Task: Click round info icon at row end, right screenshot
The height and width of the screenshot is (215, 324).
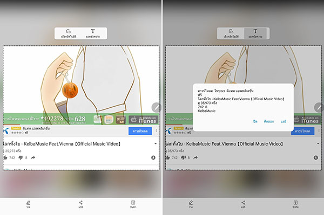Action: click(315, 158)
